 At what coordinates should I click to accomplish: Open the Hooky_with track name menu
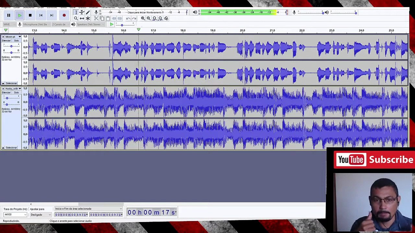[13, 89]
